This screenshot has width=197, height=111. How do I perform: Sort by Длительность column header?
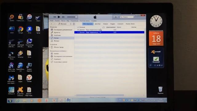click(111, 27)
